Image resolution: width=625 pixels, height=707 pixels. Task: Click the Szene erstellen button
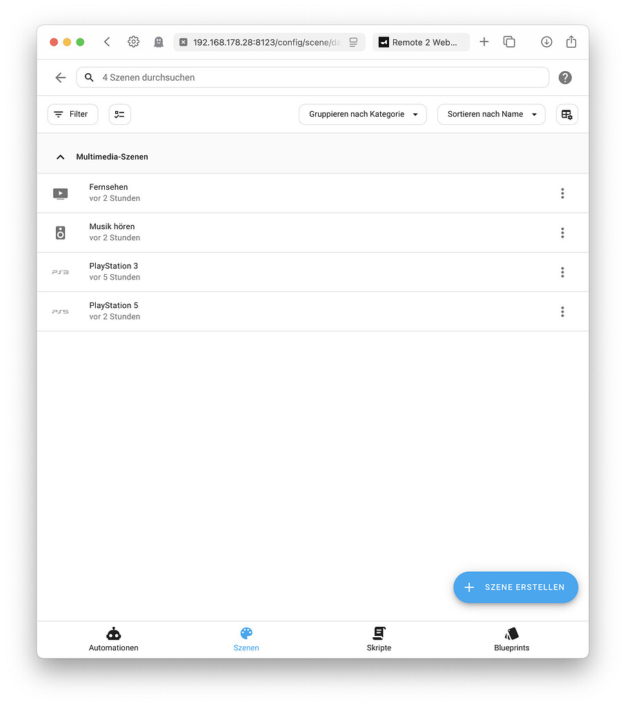[x=515, y=588]
